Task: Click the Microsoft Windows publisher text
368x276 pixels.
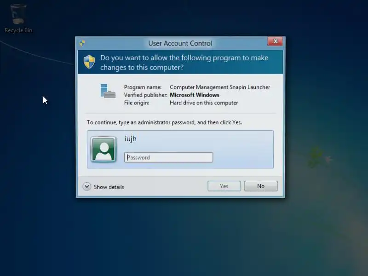Action: click(195, 95)
